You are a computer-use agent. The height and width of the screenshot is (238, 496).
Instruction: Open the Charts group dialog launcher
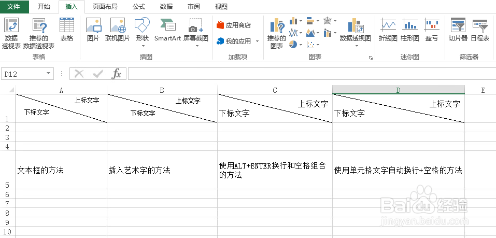tap(371, 58)
